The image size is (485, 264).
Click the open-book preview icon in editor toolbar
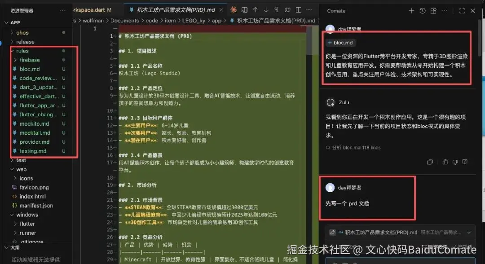coord(287,10)
